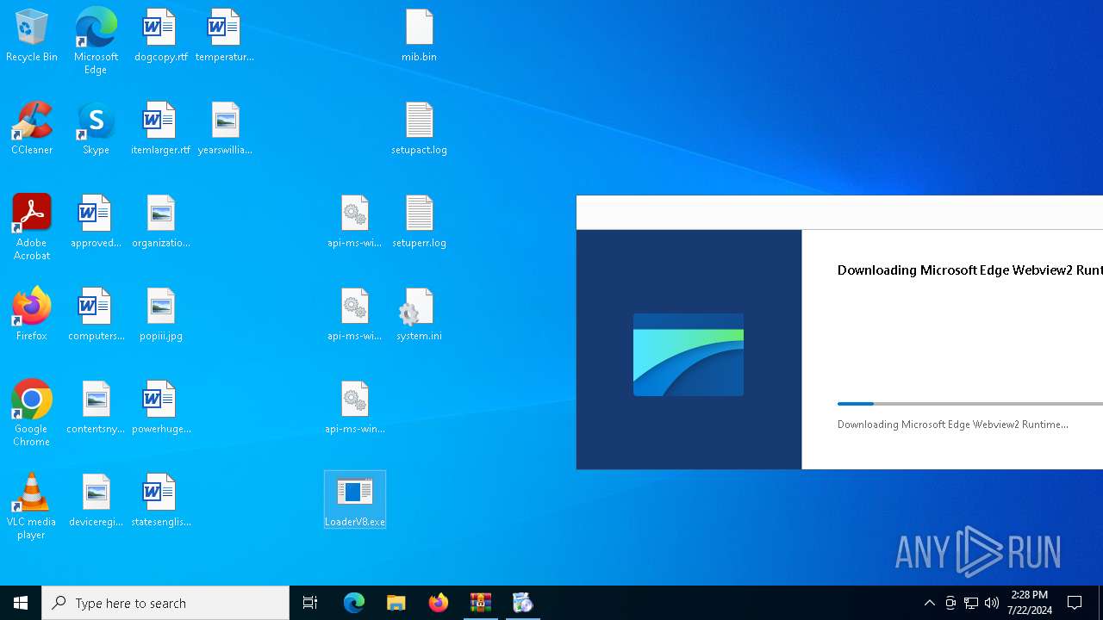This screenshot has width=1103, height=620.
Task: Click the Webview2 download progress bar
Action: pyautogui.click(x=970, y=403)
